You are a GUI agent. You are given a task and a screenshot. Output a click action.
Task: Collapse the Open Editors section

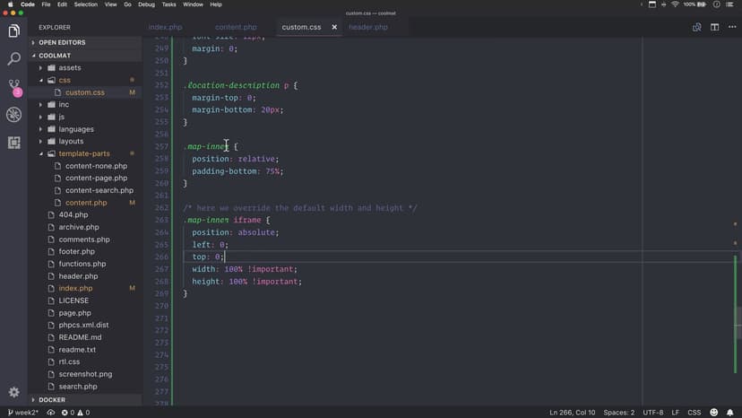[60, 42]
